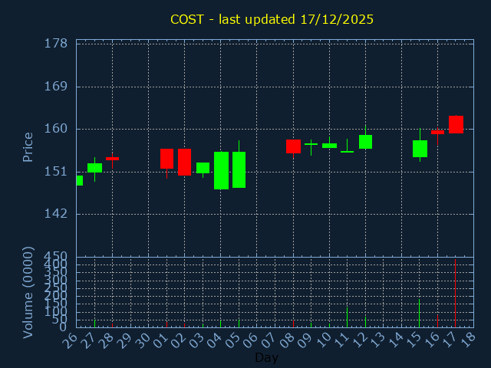Click the green volume bar for day 27
Image resolution: width=491 pixels, height=368 pixels.
(x=94, y=324)
